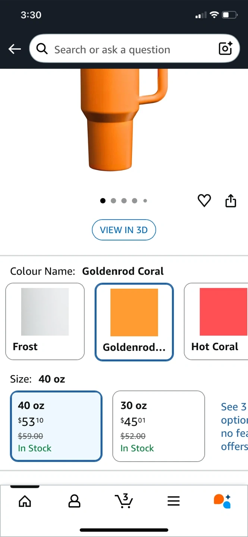Tap the magnifier search icon
248x537 pixels.
click(42, 49)
